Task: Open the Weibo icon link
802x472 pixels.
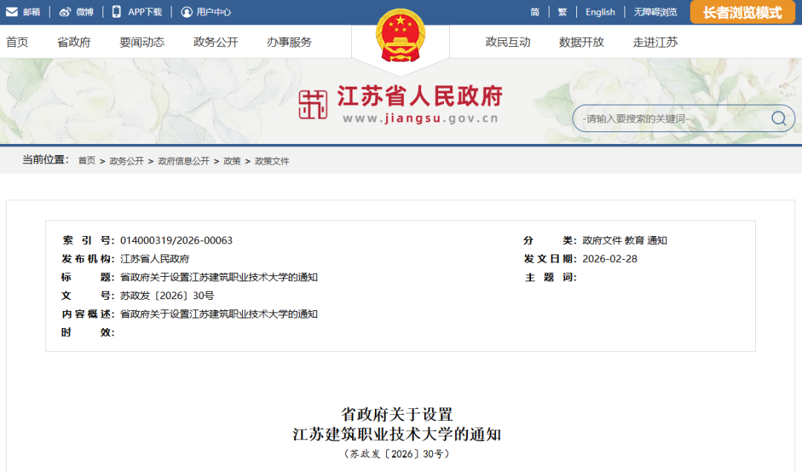Action: pos(65,12)
